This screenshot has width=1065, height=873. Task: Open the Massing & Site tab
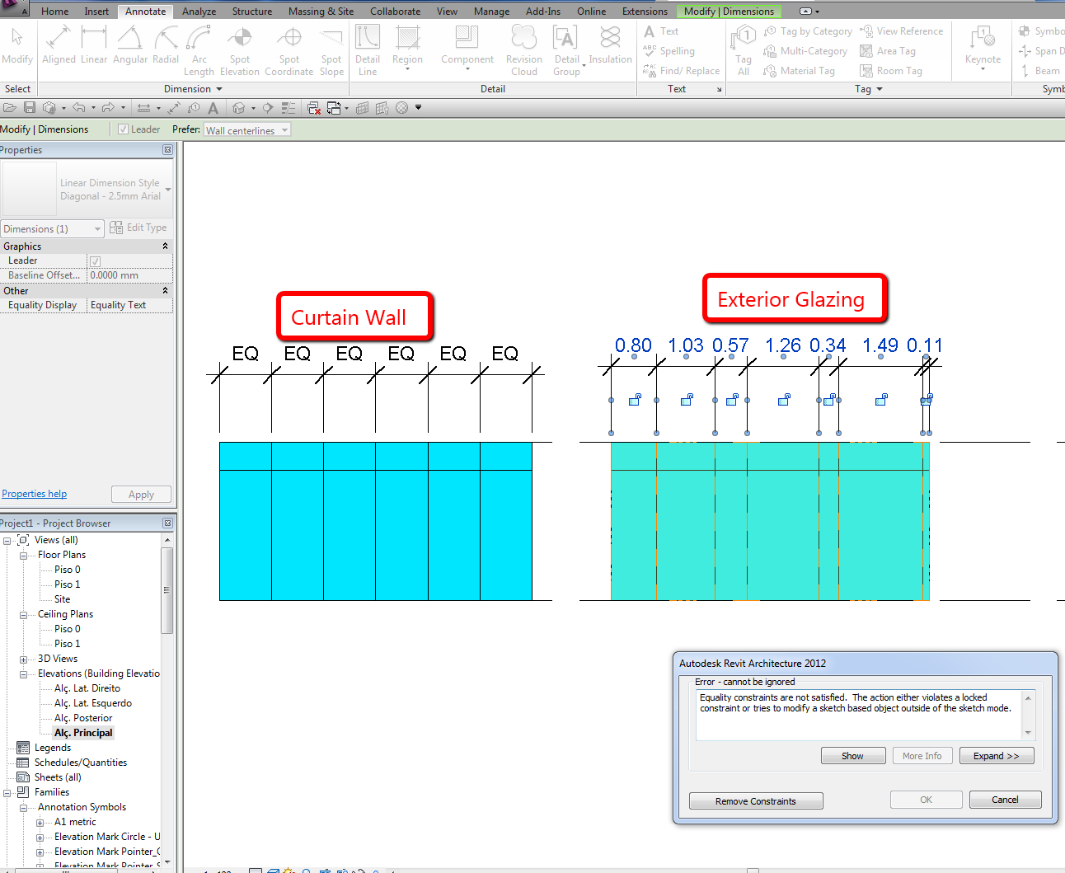coord(321,12)
